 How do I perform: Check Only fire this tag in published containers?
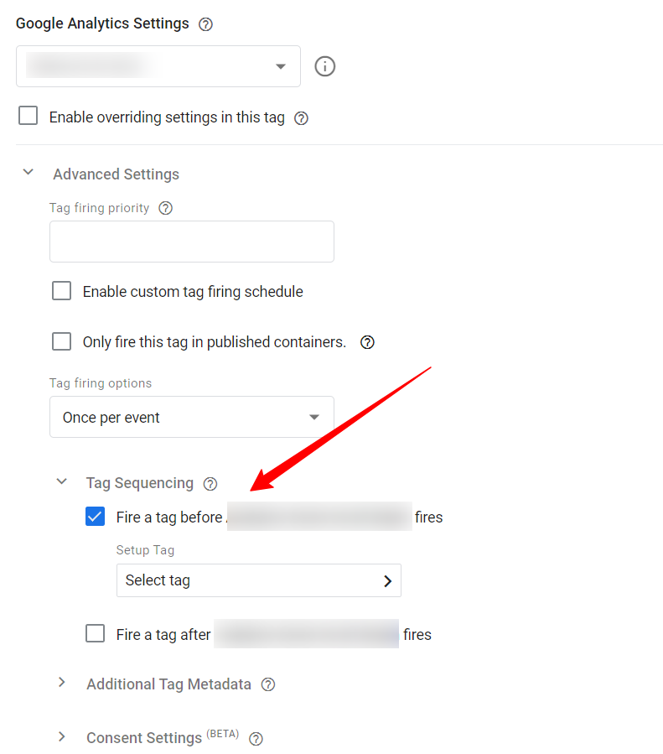61,341
